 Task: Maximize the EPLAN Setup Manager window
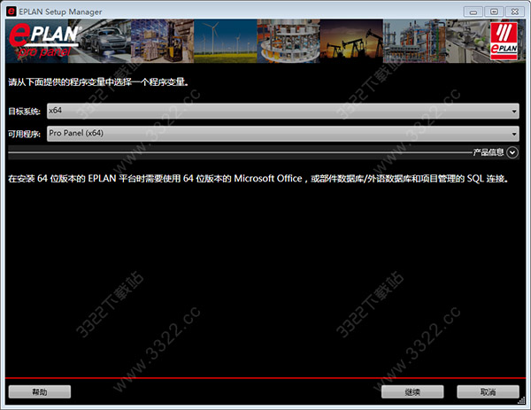(494, 12)
